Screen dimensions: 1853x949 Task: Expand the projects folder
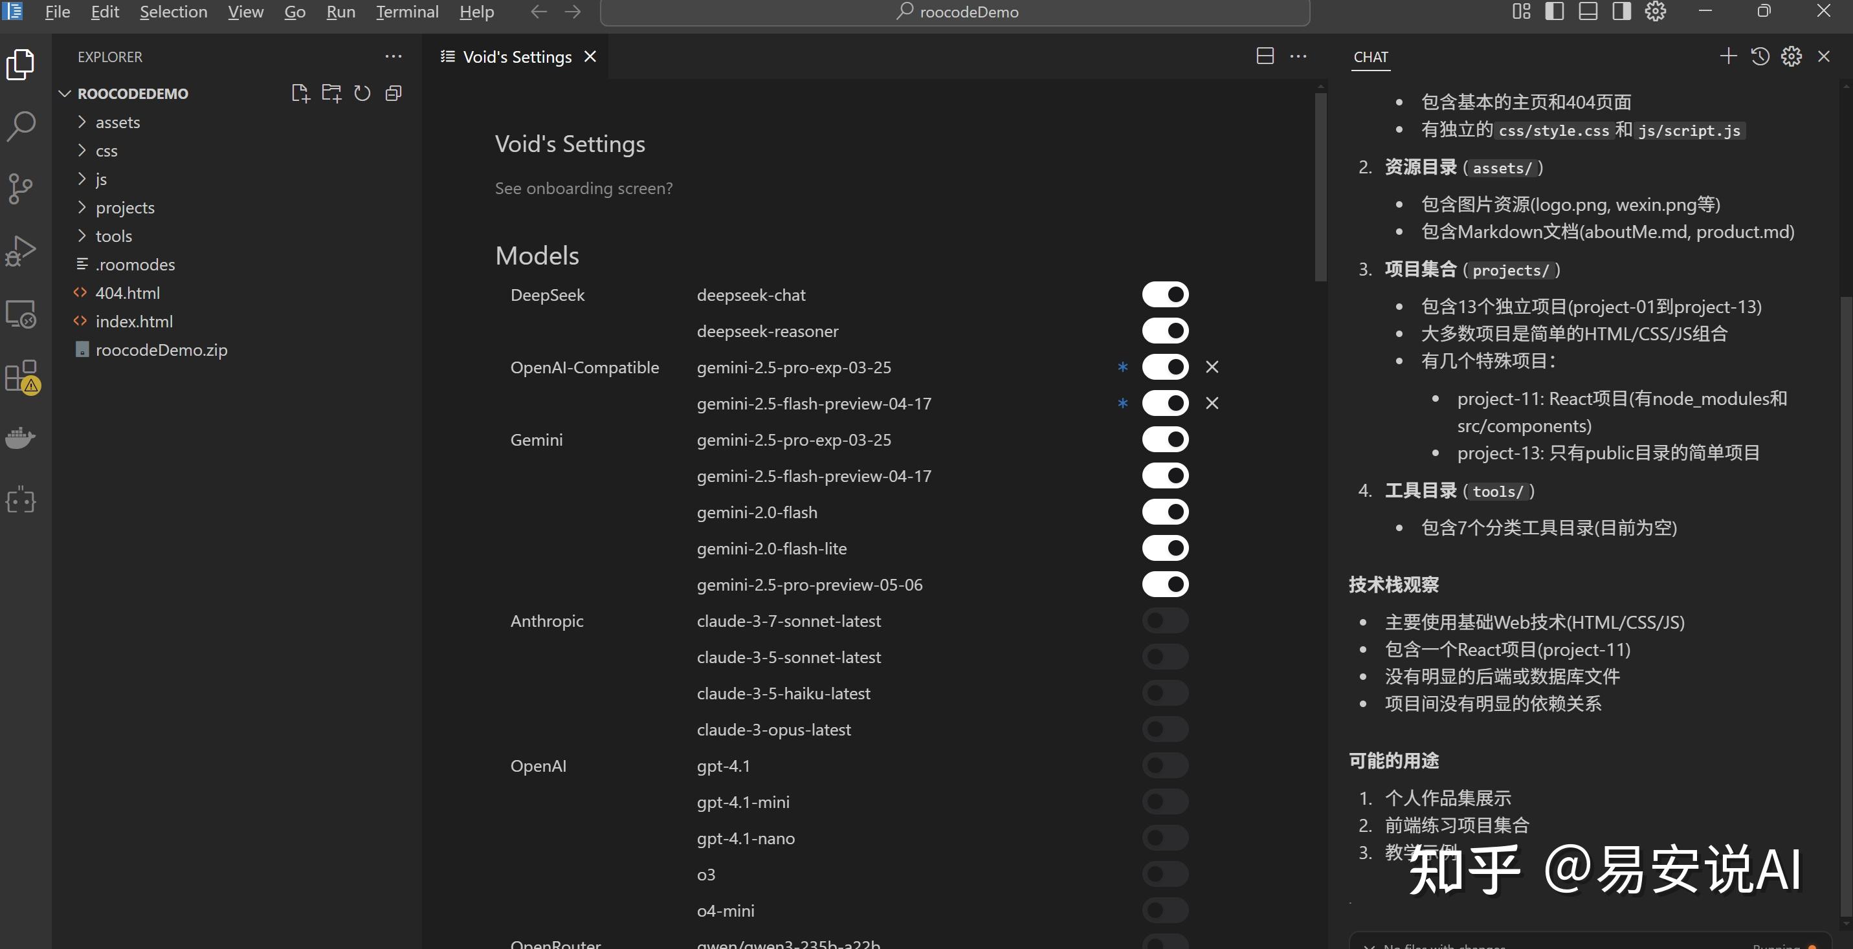click(125, 208)
